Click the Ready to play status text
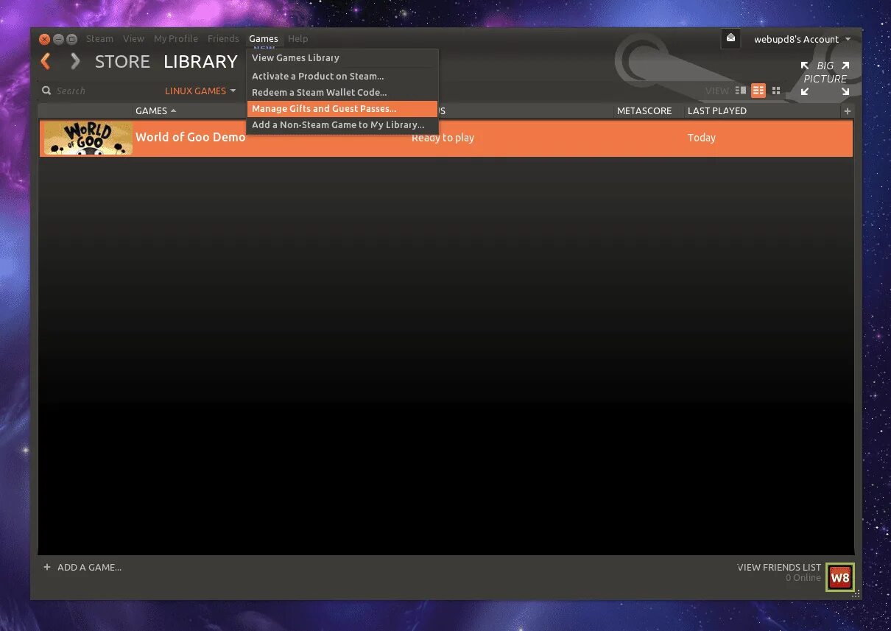The image size is (891, 631). pos(443,138)
